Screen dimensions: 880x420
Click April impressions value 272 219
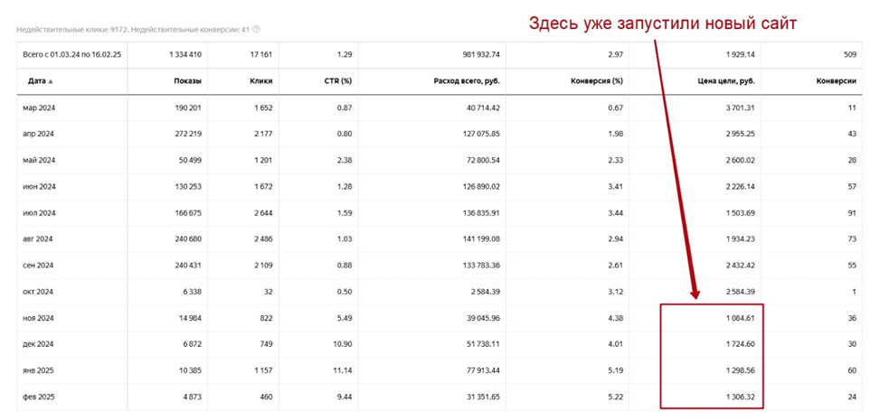[188, 134]
